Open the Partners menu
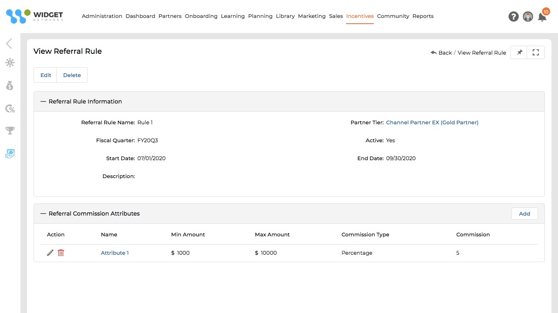The width and height of the screenshot is (558, 313). point(170,16)
